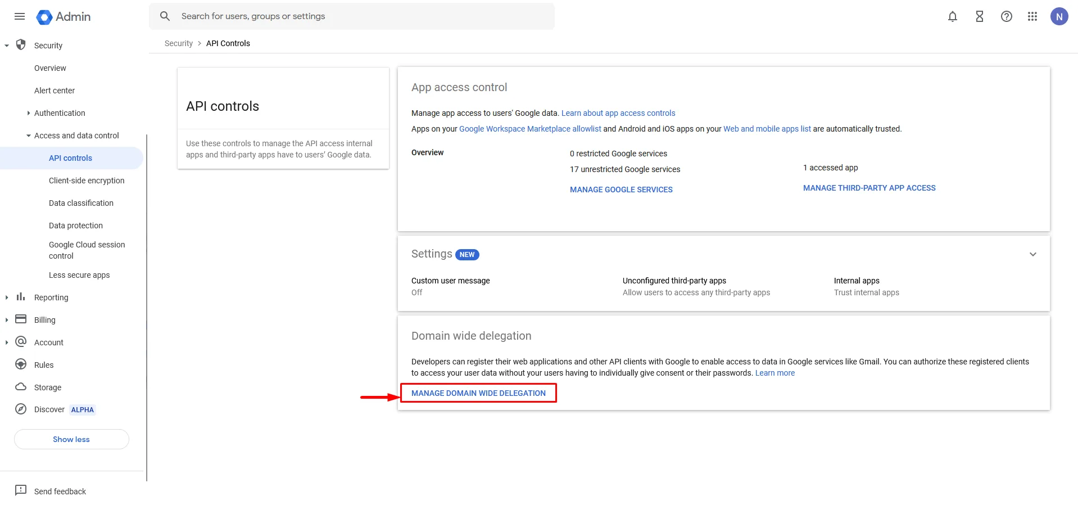
Task: Click '1 accessed app' text
Action: pos(831,168)
